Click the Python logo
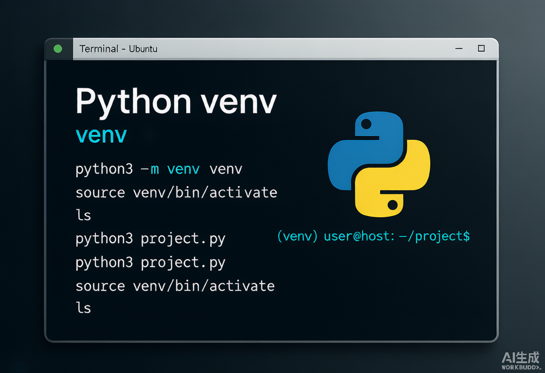Viewport: 545px width, 373px height. pos(379,164)
